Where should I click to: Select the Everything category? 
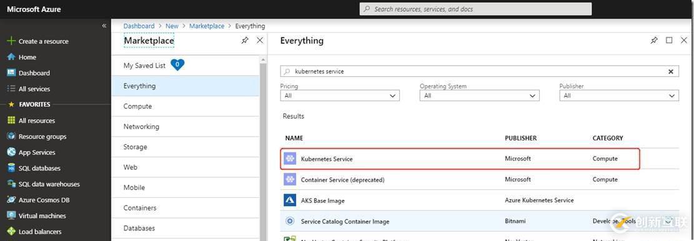(x=185, y=86)
